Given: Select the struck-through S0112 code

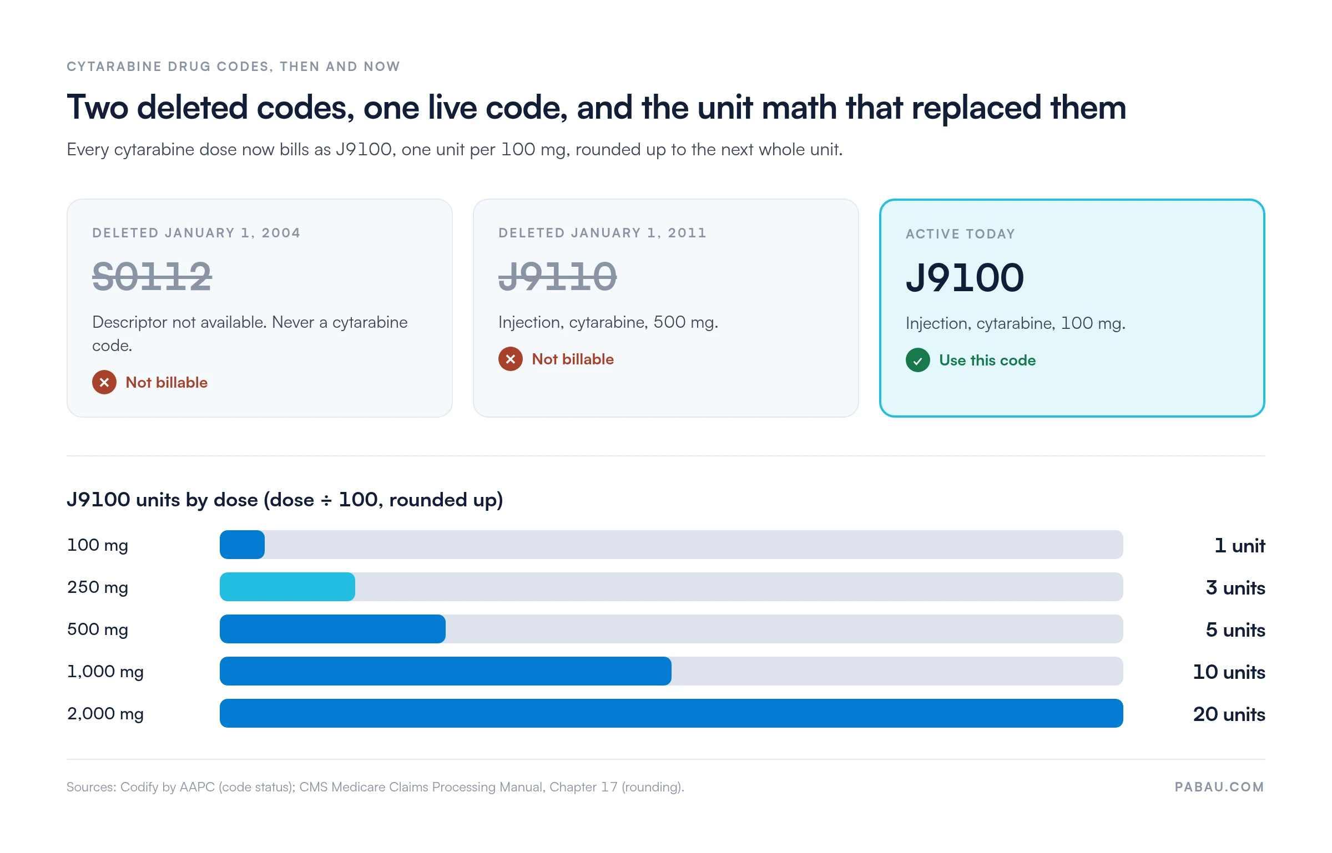Looking at the screenshot, I should pyautogui.click(x=152, y=276).
